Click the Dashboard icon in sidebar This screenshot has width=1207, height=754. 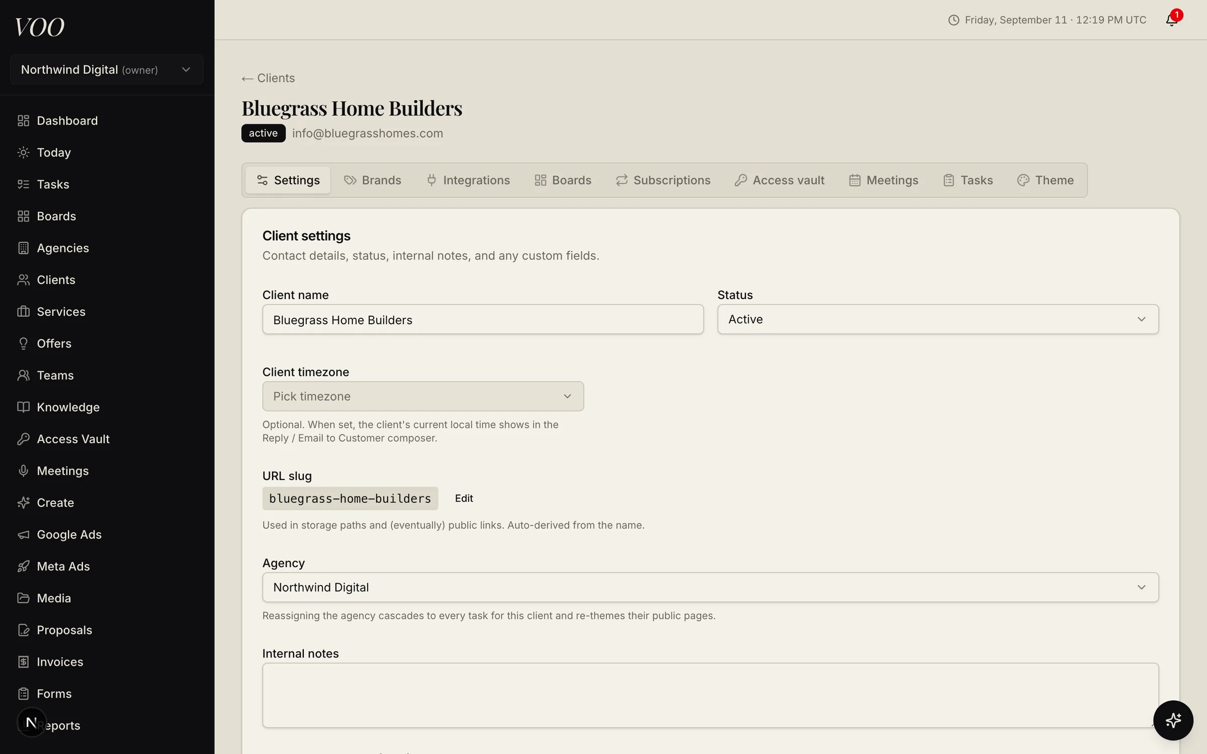click(23, 121)
